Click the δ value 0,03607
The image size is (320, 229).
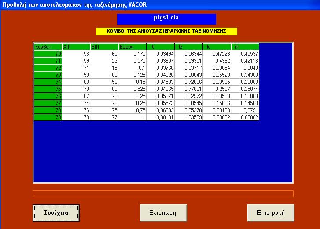160,61
